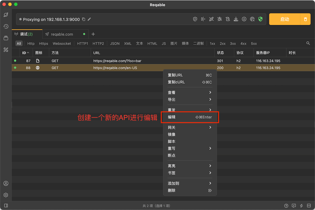Choose 复制URL in the context menu
This screenshot has width=315, height=210.
pos(190,75)
